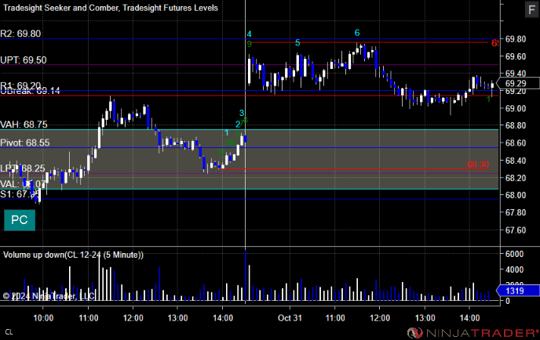Image resolution: width=540 pixels, height=340 pixels.
Task: Click the red 68.30 price label
Action: tap(478, 165)
